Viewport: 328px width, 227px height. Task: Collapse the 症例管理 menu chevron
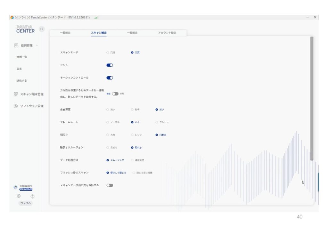click(x=37, y=45)
